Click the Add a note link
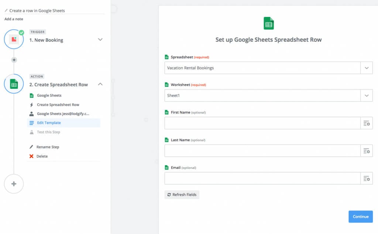This screenshot has width=378, height=234. (x=13, y=19)
